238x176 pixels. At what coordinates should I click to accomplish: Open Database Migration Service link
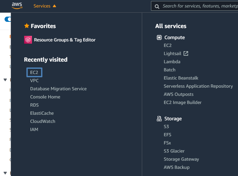(x=58, y=89)
